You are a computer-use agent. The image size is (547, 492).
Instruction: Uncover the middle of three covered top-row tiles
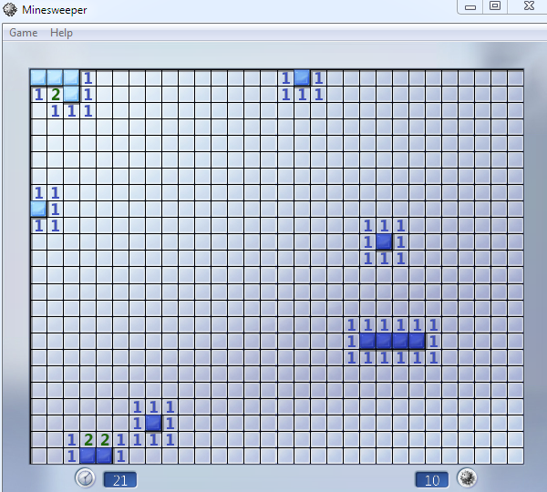click(55, 77)
